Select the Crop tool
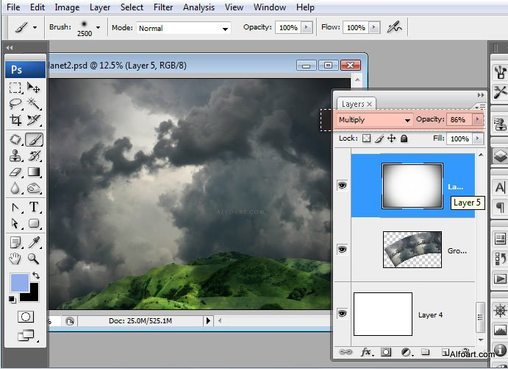The width and height of the screenshot is (508, 369). click(15, 120)
